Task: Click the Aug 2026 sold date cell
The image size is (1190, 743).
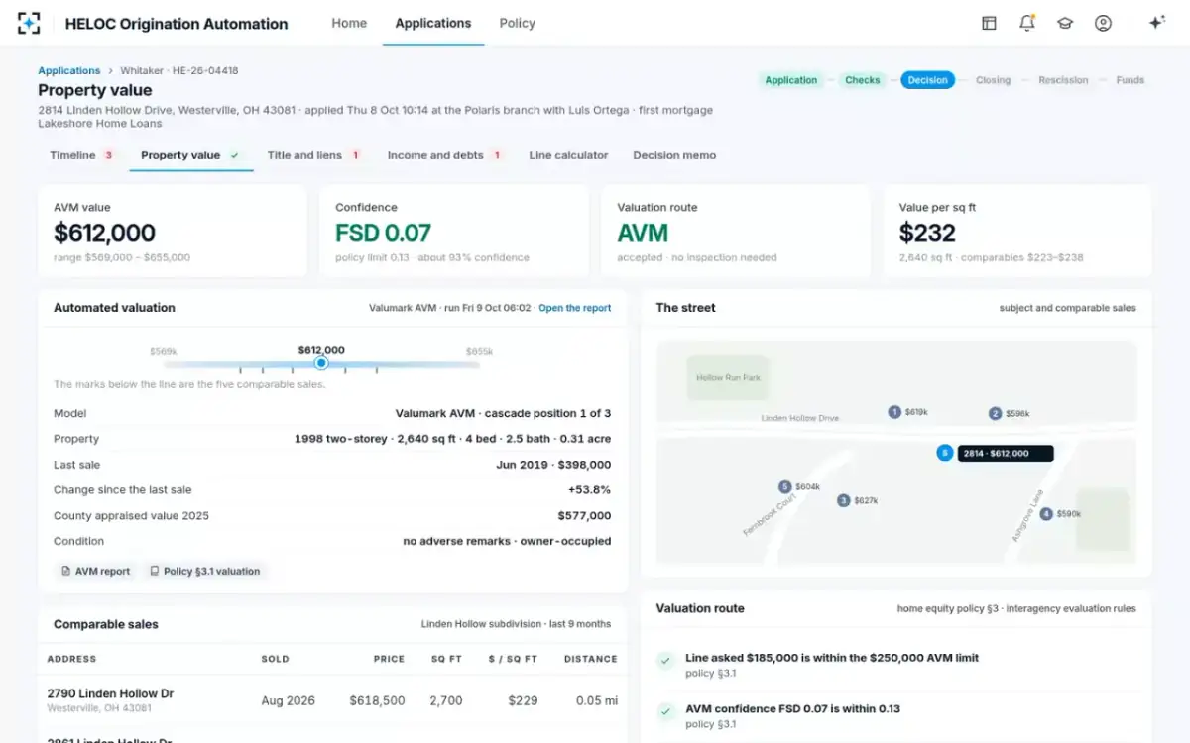Action: pyautogui.click(x=289, y=700)
